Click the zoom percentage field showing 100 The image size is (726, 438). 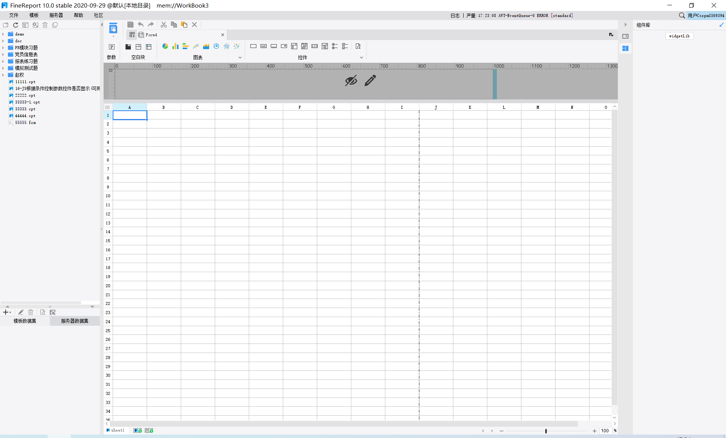click(605, 431)
